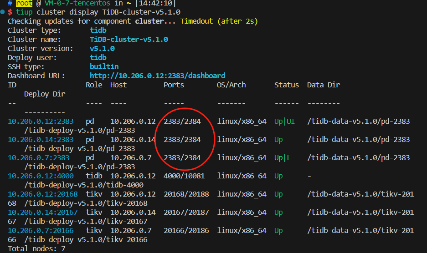Click the ports value 20167/20187
The image size is (427, 253).
[186, 213]
